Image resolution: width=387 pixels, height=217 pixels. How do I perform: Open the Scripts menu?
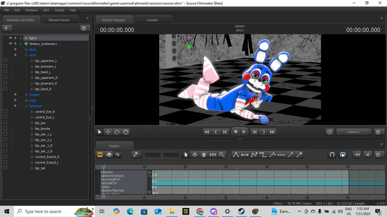[59, 10]
